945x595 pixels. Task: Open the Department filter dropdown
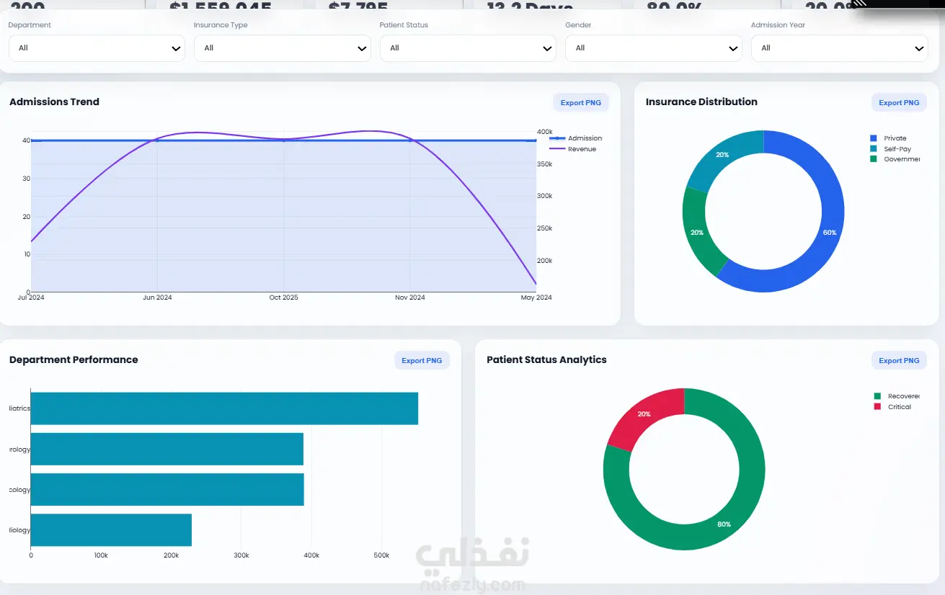tap(97, 48)
